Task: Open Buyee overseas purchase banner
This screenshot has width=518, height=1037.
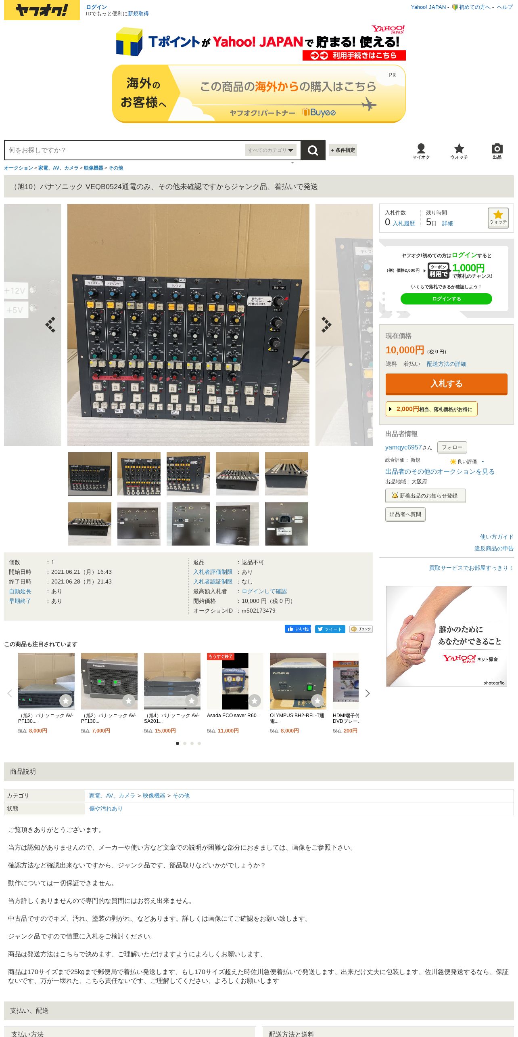Action: click(259, 94)
